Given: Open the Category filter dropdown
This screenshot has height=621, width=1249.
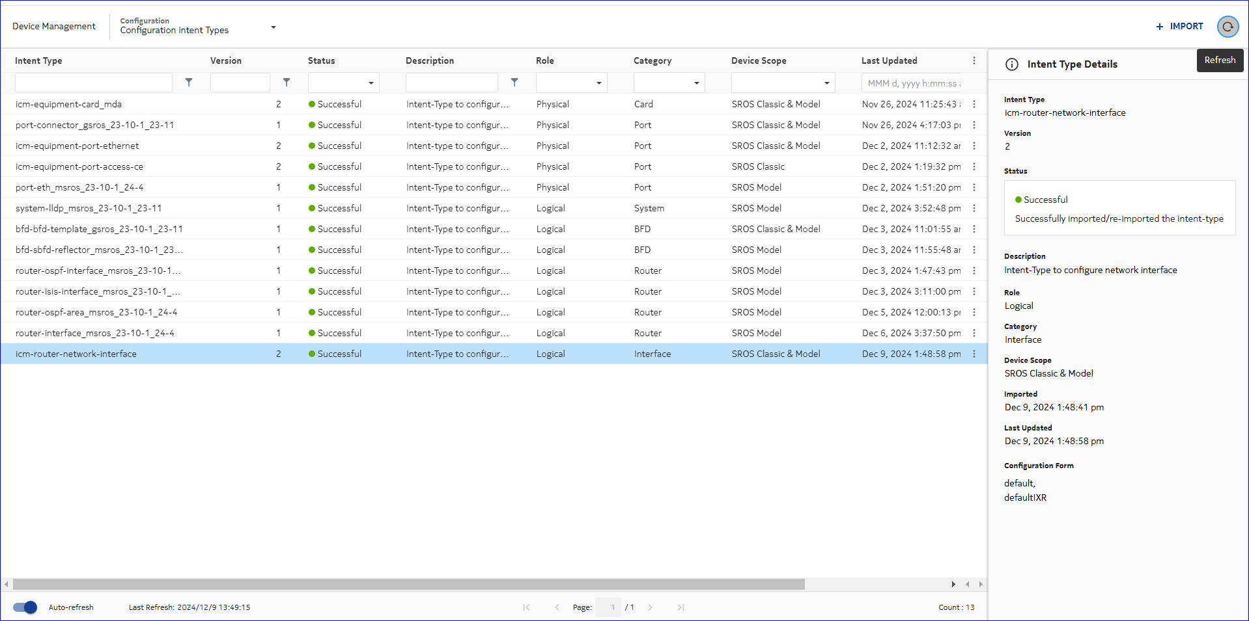Looking at the screenshot, I should 669,83.
